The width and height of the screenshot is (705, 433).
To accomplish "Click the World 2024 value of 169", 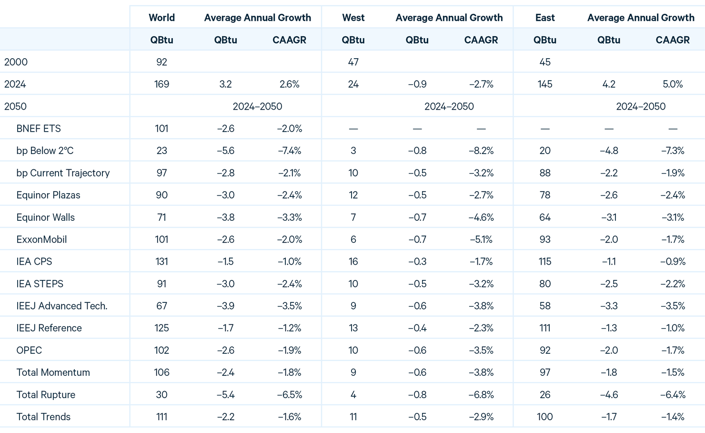I will [x=161, y=84].
